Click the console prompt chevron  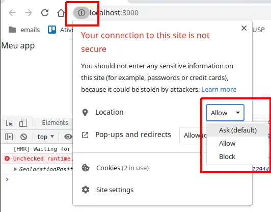click(x=7, y=179)
